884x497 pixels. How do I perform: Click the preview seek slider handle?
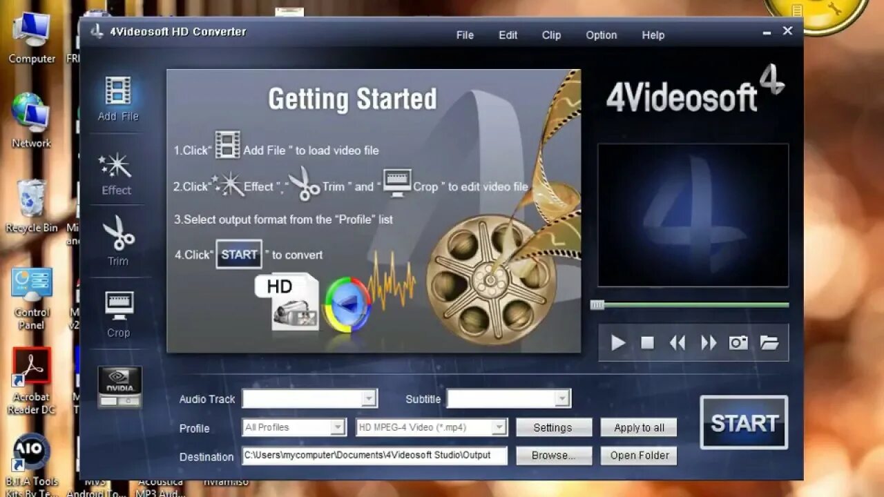pos(597,304)
